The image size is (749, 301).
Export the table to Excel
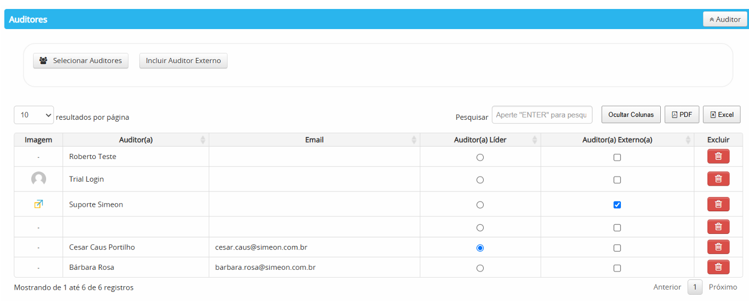pos(721,115)
